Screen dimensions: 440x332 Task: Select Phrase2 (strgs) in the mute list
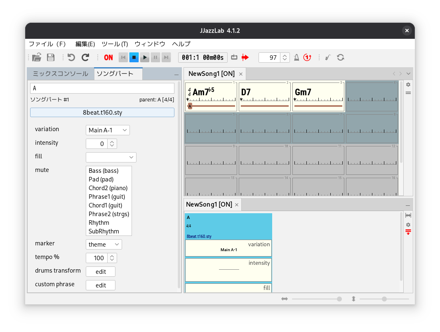tap(109, 214)
